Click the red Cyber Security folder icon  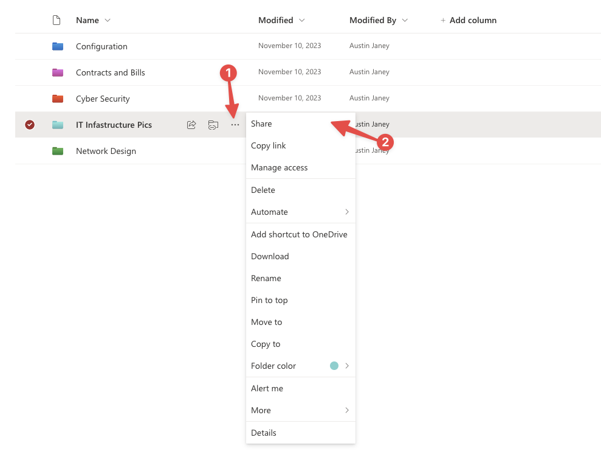(x=58, y=99)
